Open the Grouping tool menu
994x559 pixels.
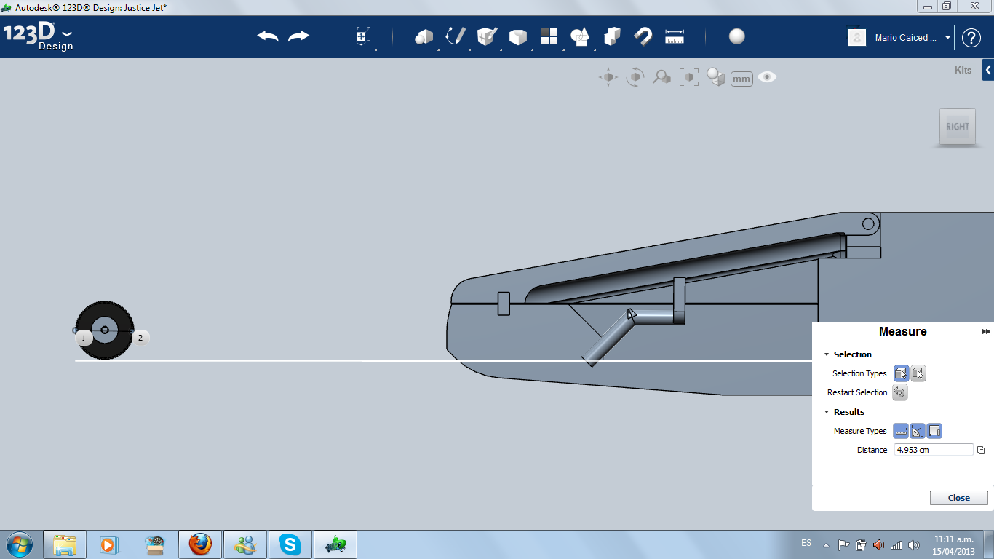(x=580, y=36)
